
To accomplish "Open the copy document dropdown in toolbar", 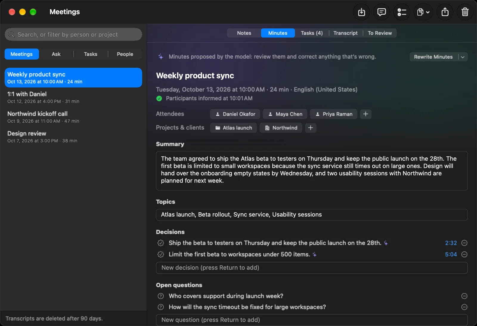I will point(423,12).
